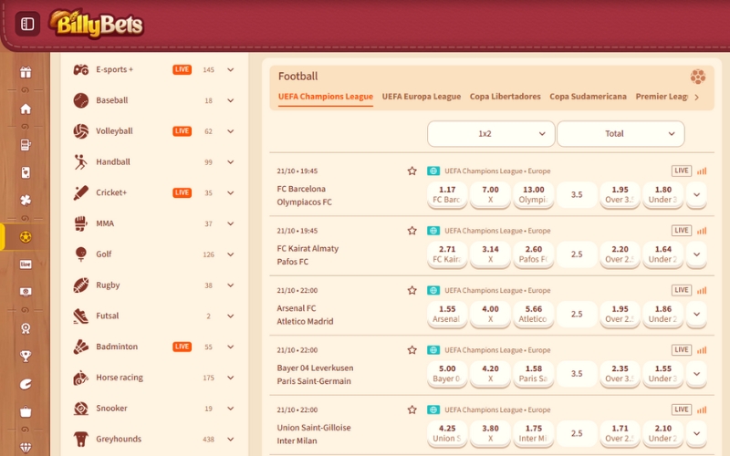
Task: Switch to Premier League tab
Action: pos(662,97)
